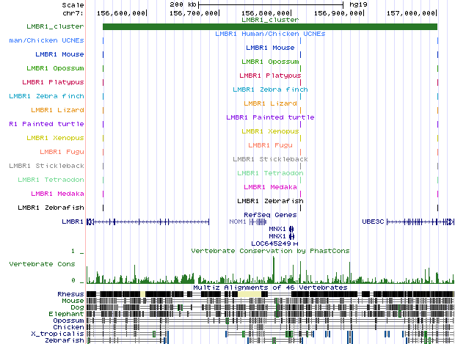Click Multiz Alignments of 46 Vertebrates title
Viewport: 455px width, 344px height.
click(x=270, y=288)
